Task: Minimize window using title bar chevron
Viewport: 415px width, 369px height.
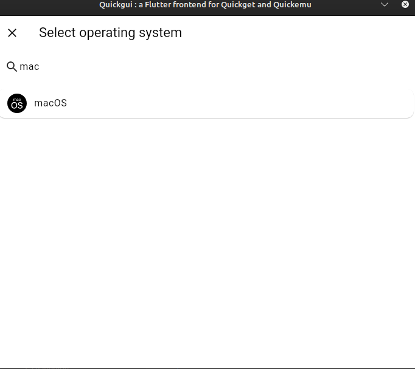Action: tap(385, 5)
